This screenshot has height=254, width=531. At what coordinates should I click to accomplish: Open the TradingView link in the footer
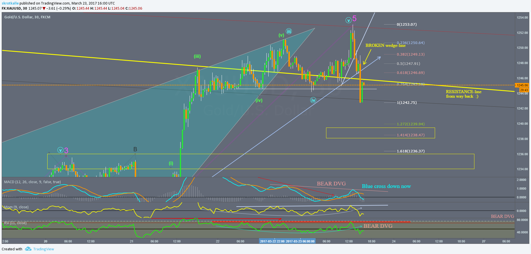point(44,249)
